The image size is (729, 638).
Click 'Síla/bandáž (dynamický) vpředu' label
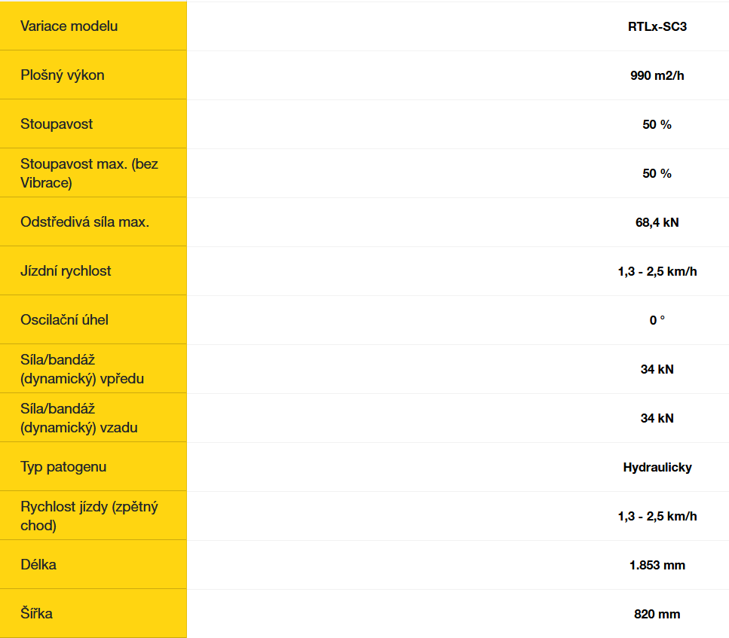(82, 369)
